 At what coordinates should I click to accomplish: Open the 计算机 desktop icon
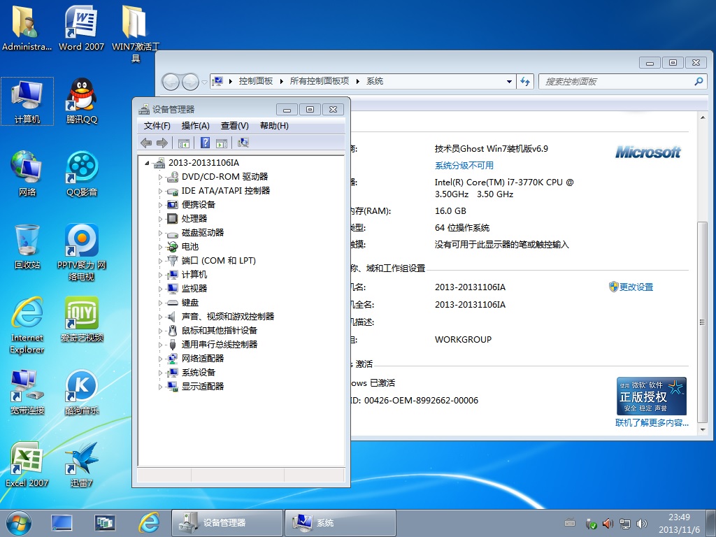pos(27,102)
